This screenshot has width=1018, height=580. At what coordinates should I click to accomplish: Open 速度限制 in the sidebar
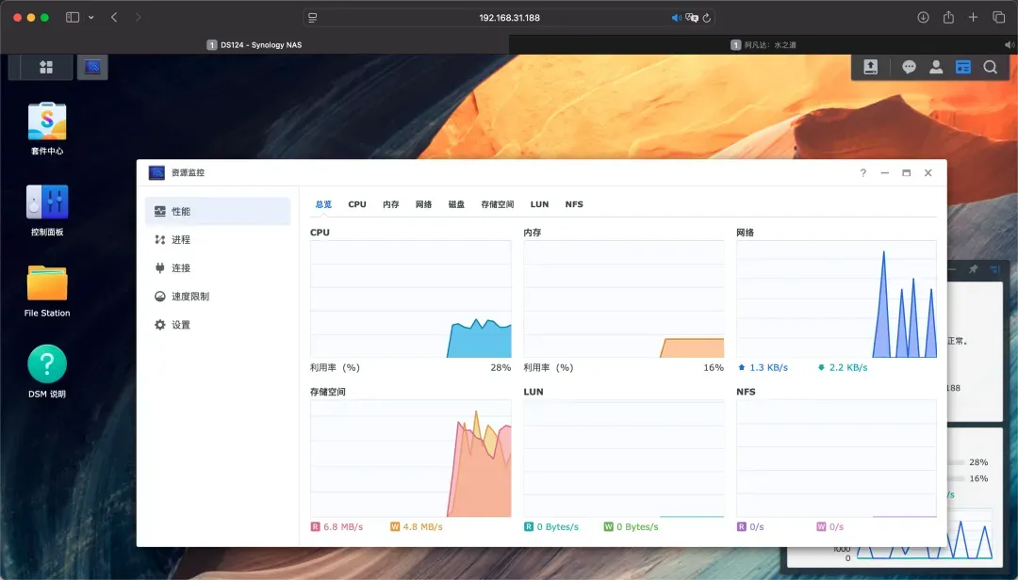pos(218,297)
